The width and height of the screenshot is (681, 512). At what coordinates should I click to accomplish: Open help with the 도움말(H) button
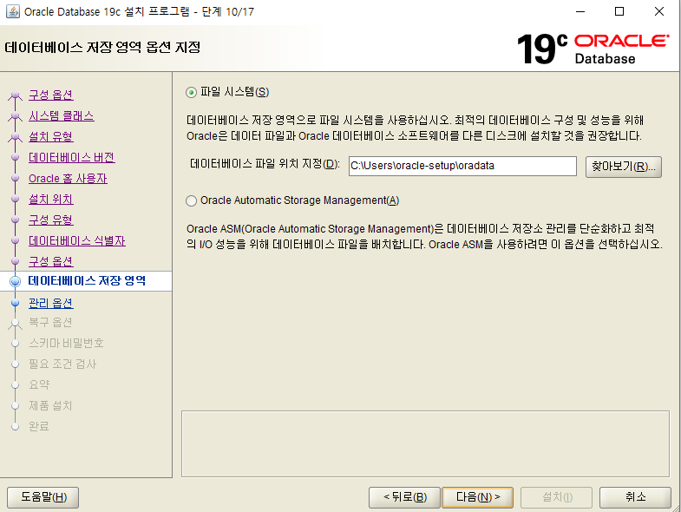coord(43,497)
